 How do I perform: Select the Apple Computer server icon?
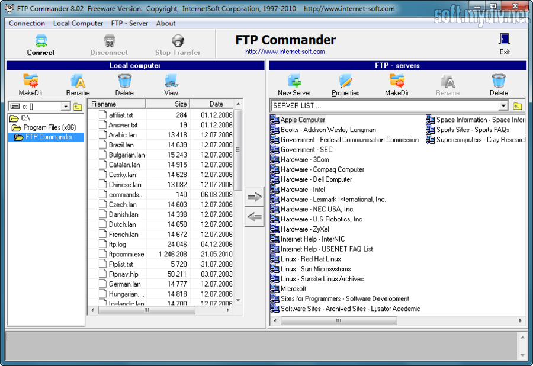tap(275, 120)
